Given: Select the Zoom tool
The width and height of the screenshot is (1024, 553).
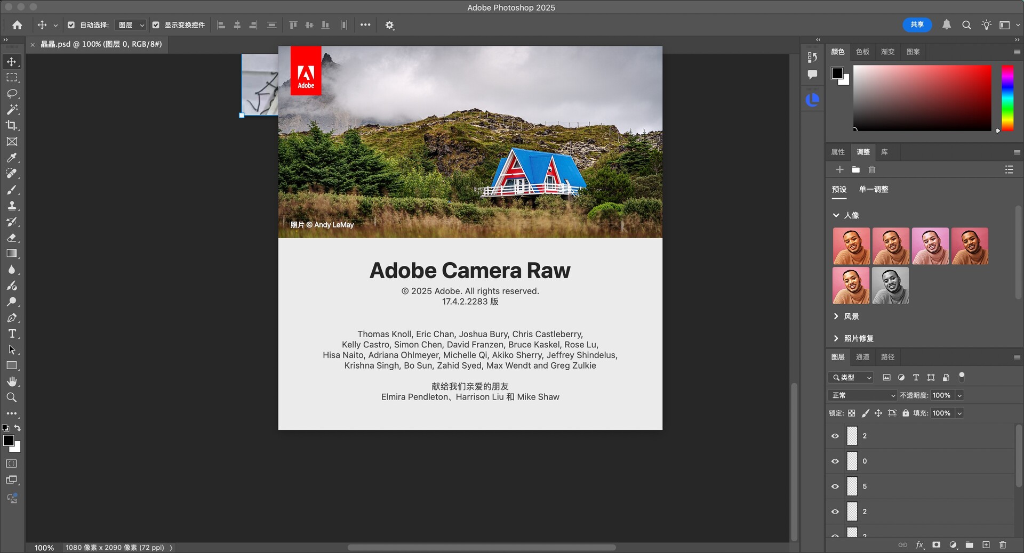Looking at the screenshot, I should point(12,397).
